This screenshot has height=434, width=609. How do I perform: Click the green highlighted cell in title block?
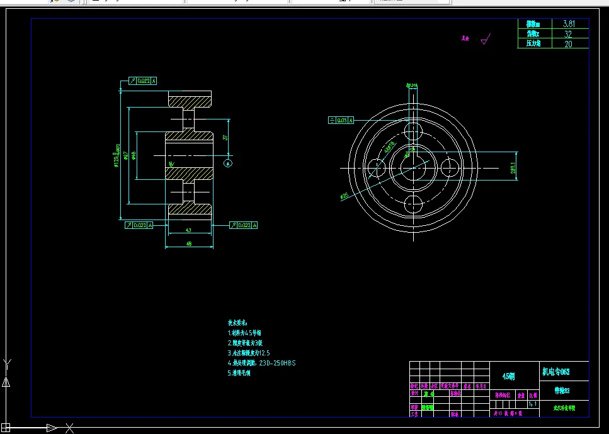tap(427, 407)
